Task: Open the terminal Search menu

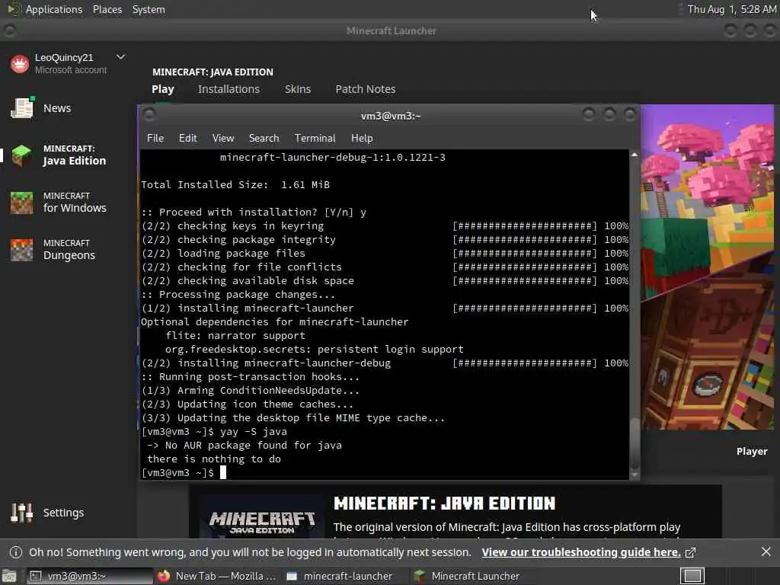Action: [264, 139]
